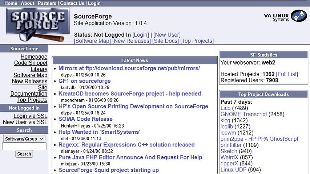Open Pure Java PHP Editor Announce news
310x174 pixels.
[130, 157]
